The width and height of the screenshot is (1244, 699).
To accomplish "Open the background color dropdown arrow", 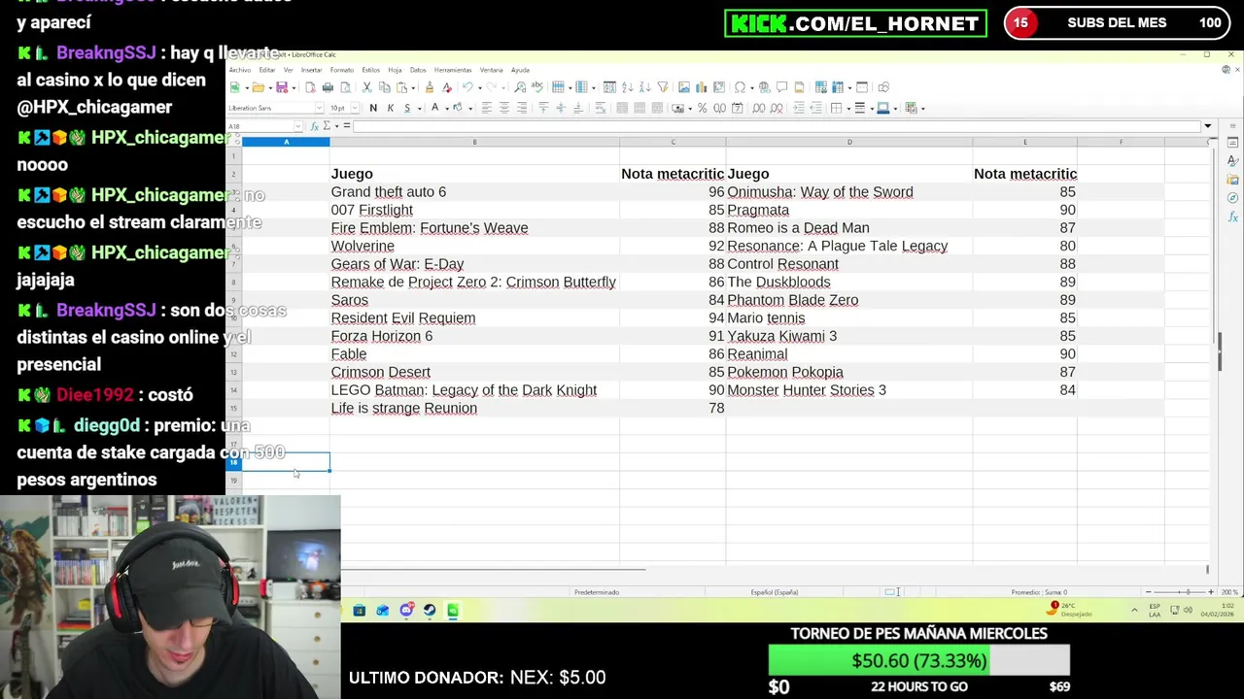I will click(470, 108).
